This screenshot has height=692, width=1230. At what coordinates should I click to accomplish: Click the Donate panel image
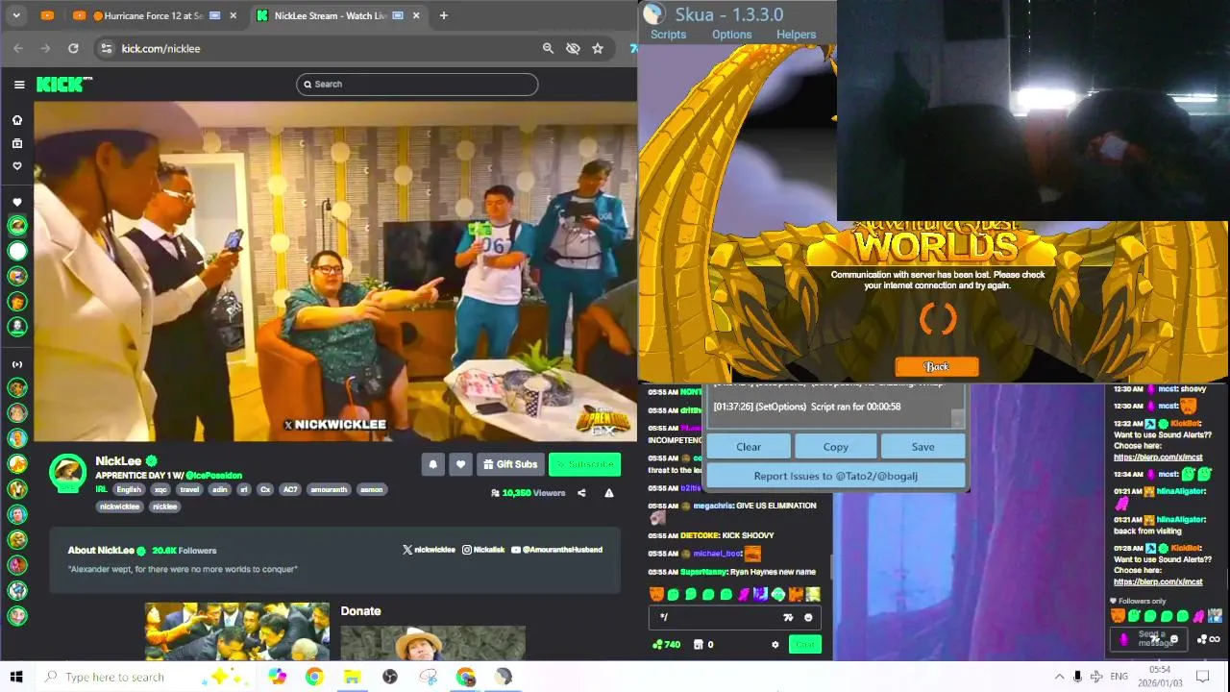click(432, 643)
